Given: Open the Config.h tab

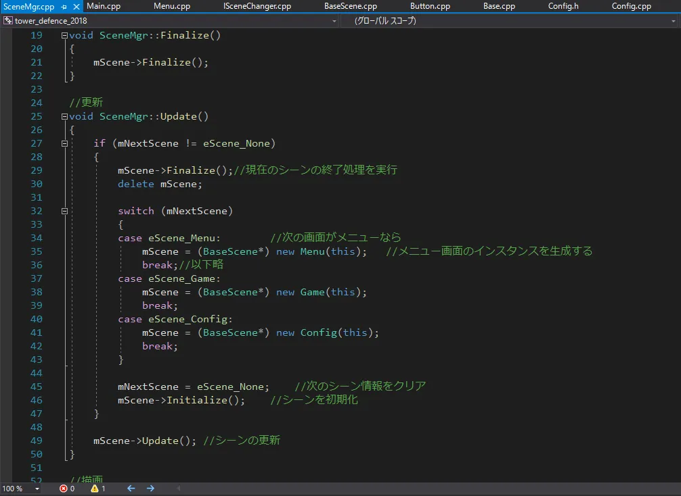Looking at the screenshot, I should pos(563,7).
